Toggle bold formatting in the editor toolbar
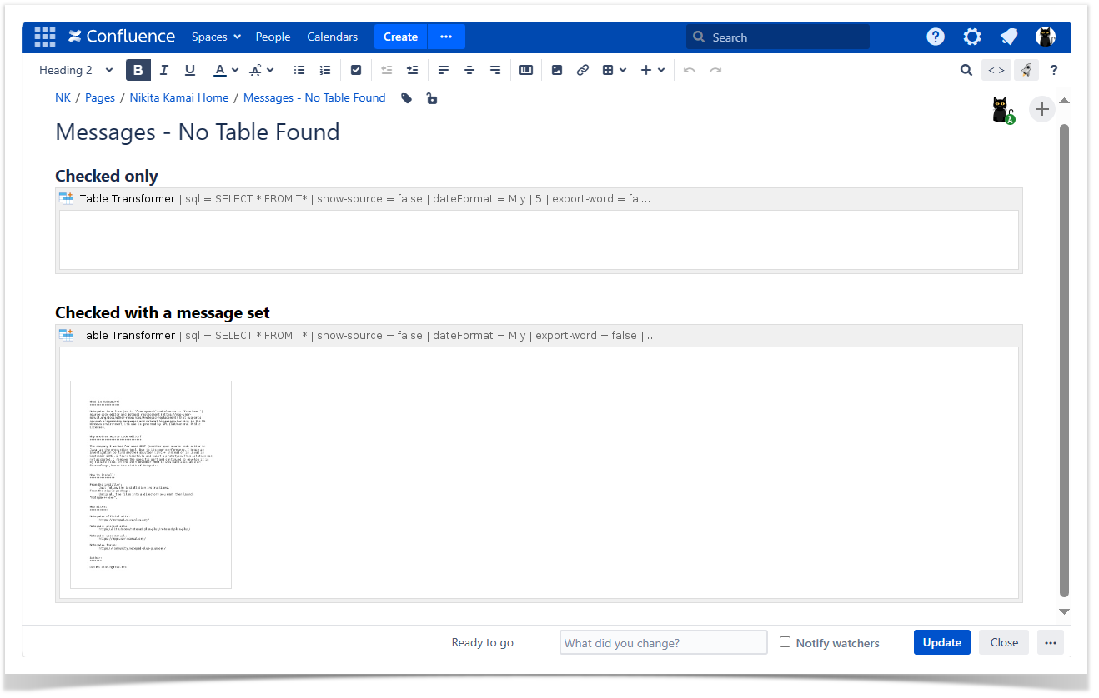 138,70
